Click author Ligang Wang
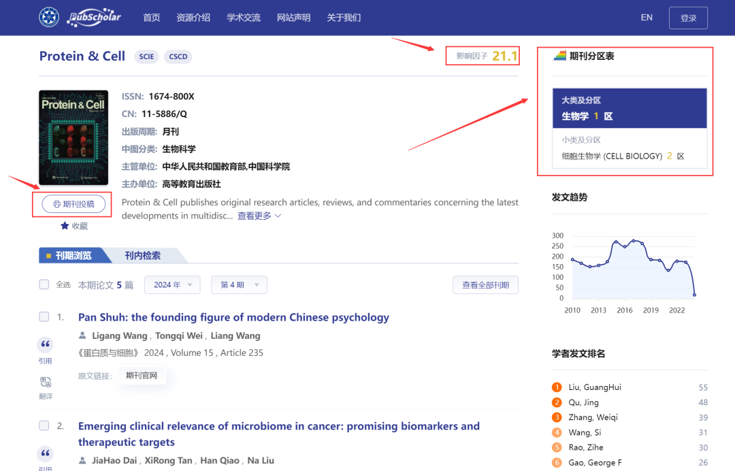This screenshot has height=471, width=735. tap(120, 336)
